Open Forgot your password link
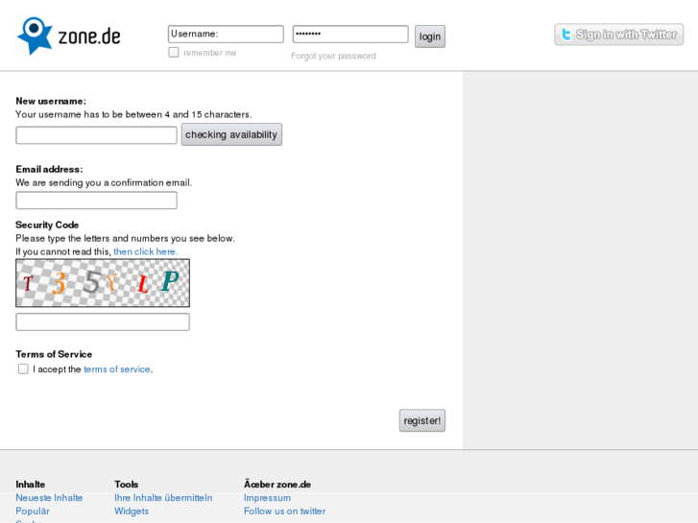Screen dimensions: 698x523 point(333,56)
